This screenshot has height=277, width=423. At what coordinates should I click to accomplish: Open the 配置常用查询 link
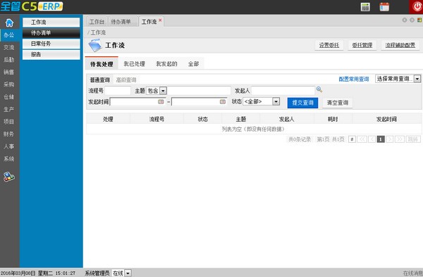[x=354, y=79]
